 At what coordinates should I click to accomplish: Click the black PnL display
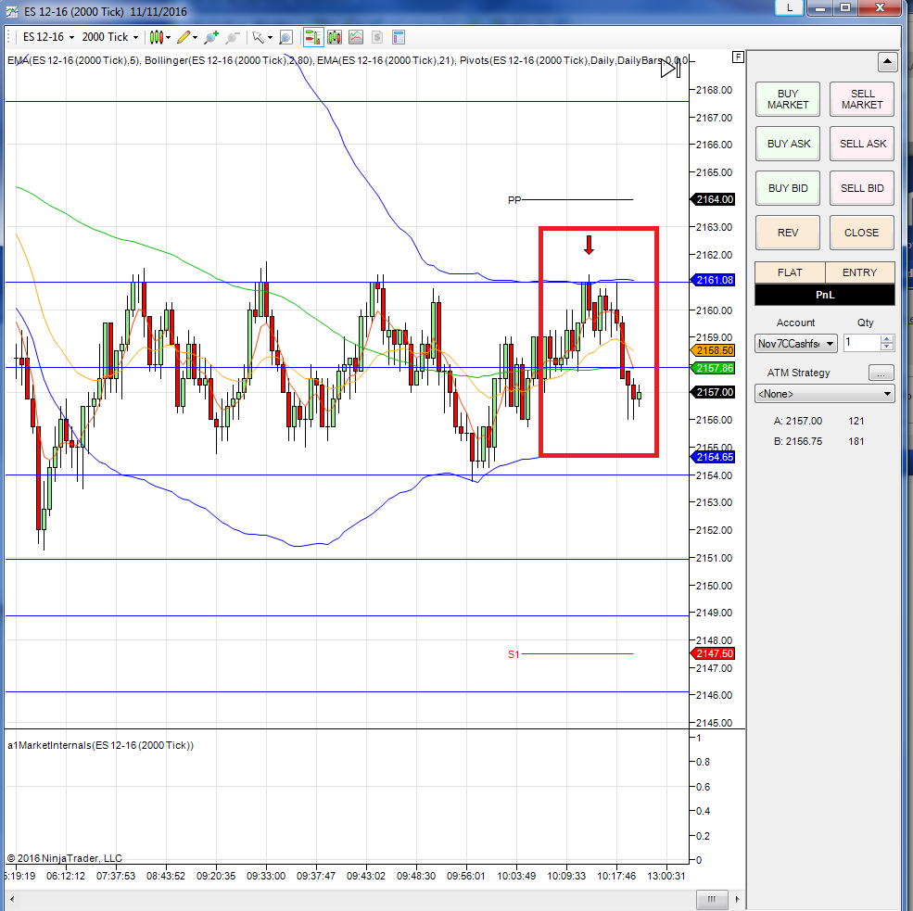[825, 295]
